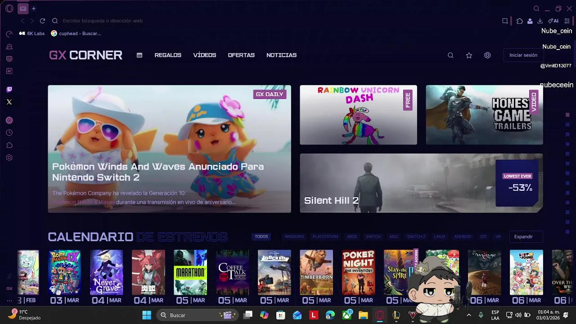Open History clock icon in sidebar
Viewport: 576px width, 324px height.
pyautogui.click(x=9, y=133)
